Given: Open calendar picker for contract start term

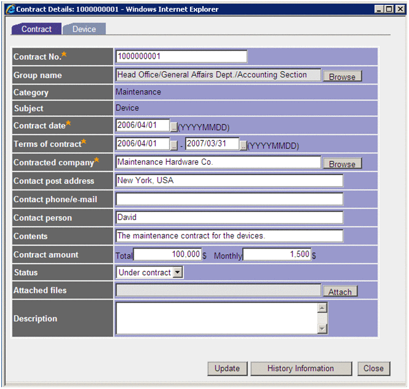Looking at the screenshot, I should (x=174, y=145).
